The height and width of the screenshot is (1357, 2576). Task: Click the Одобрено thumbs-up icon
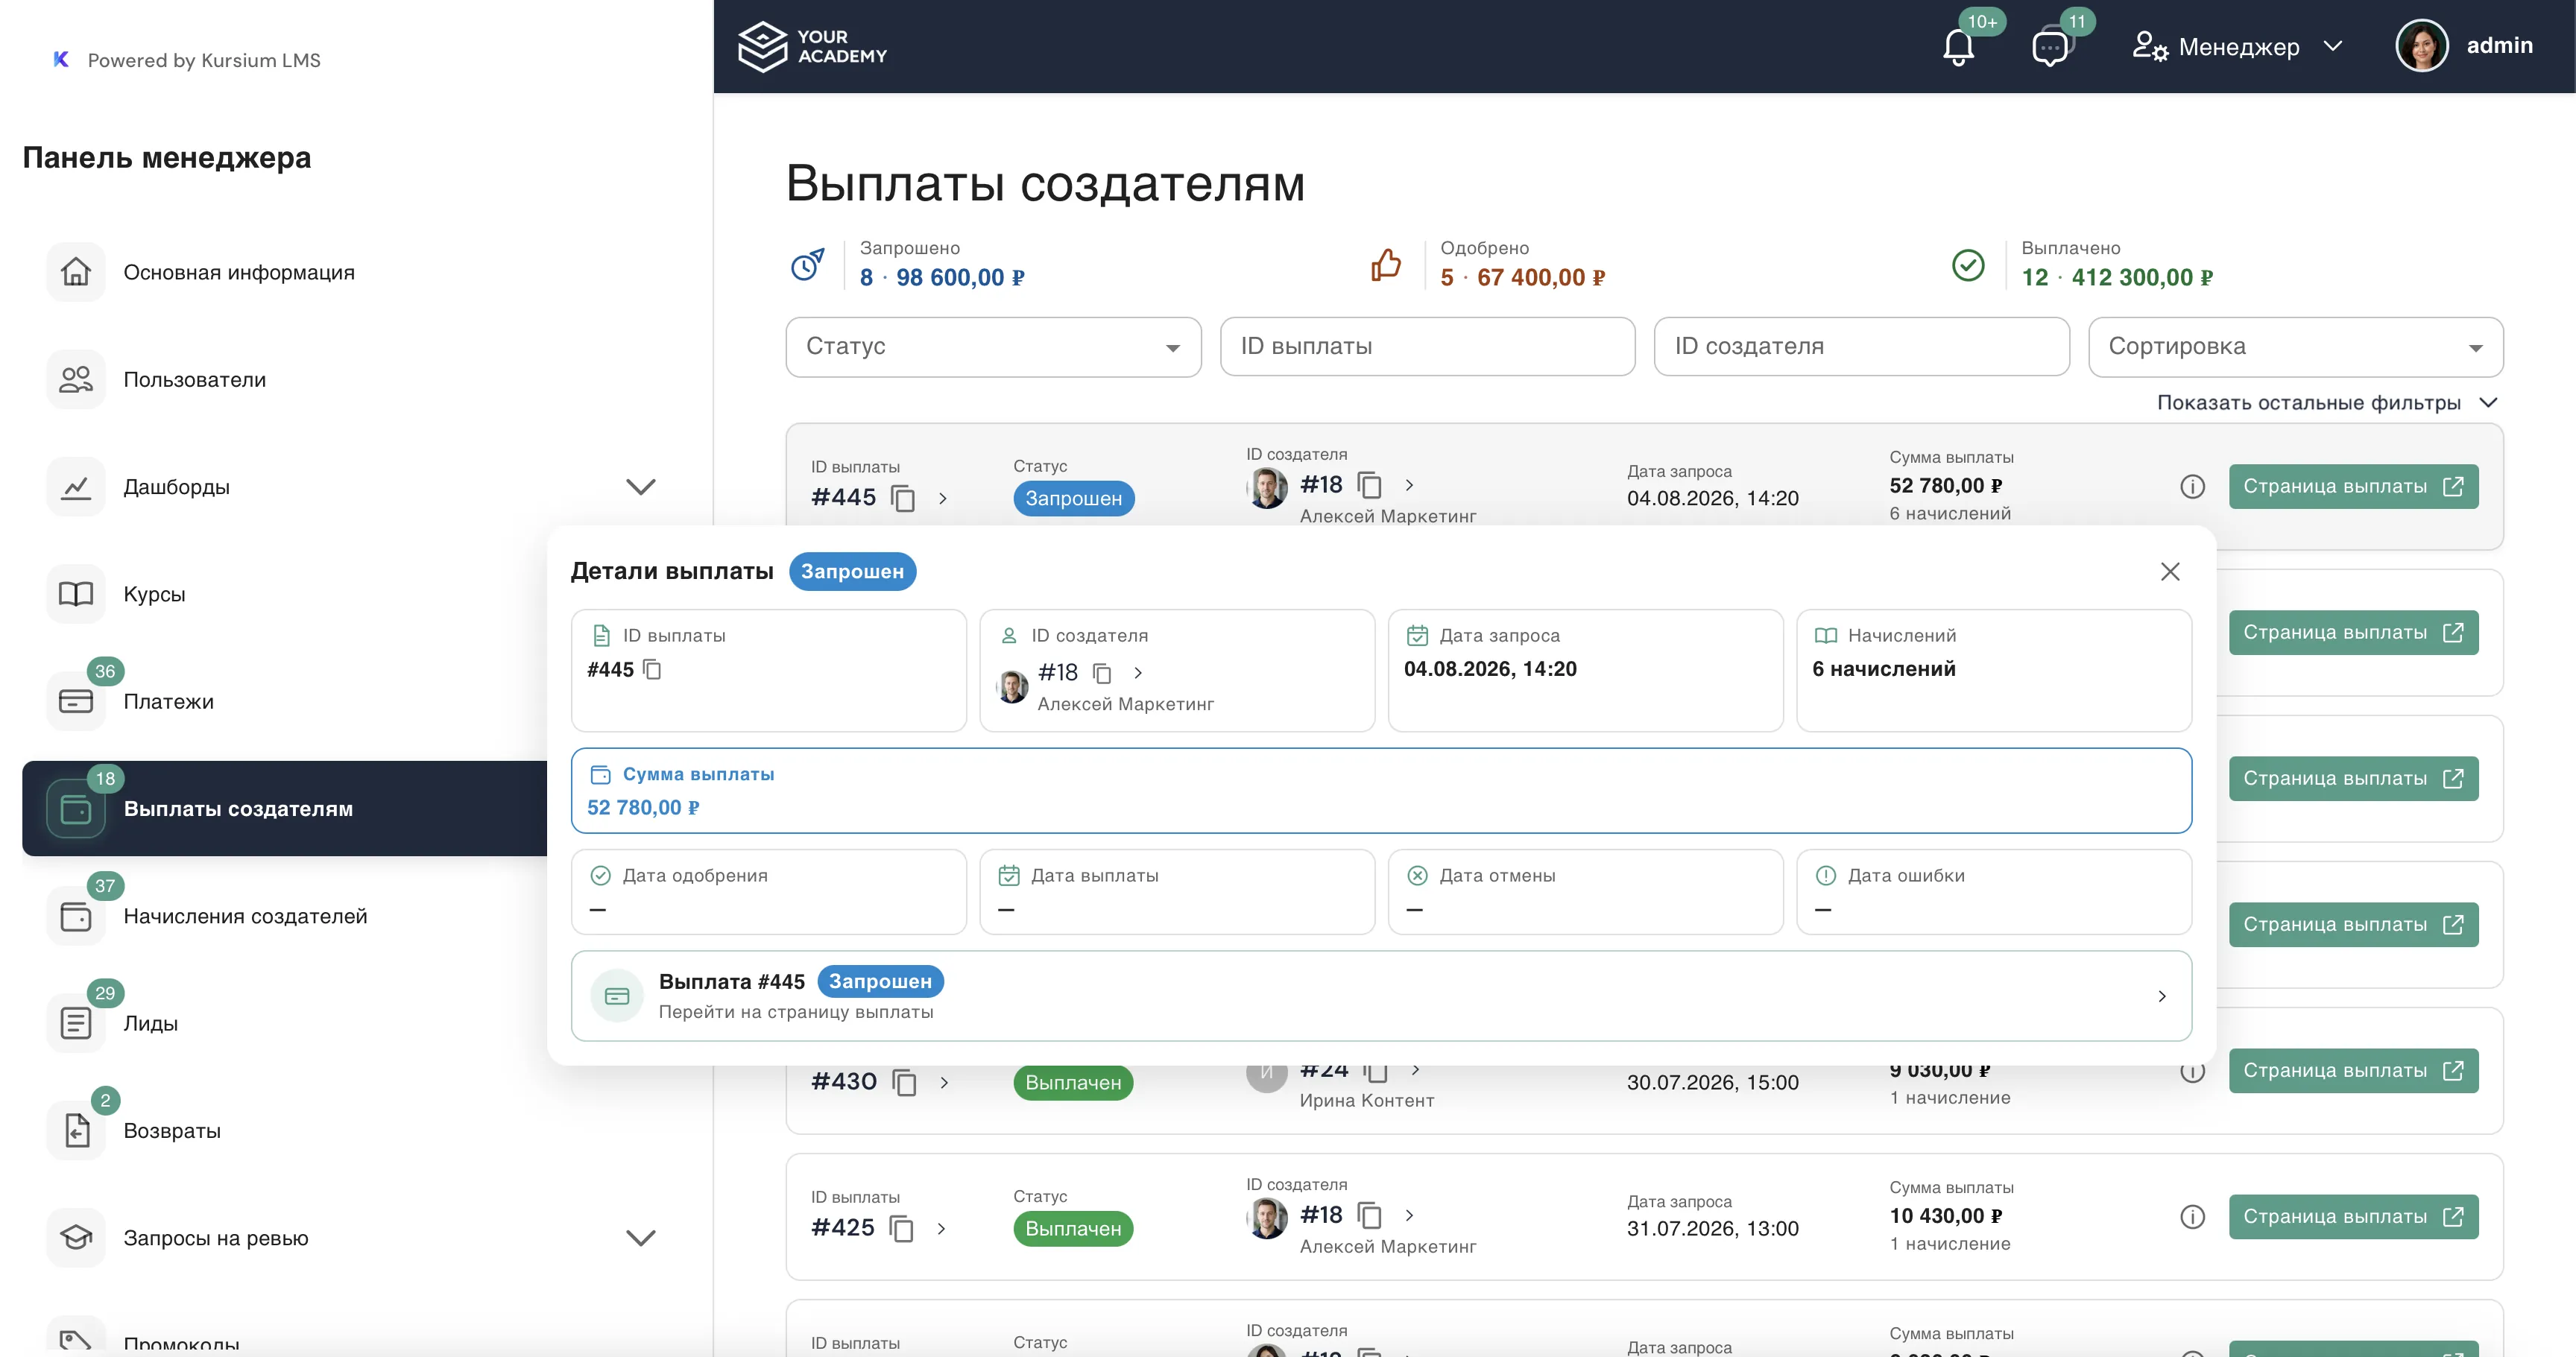[x=1386, y=264]
